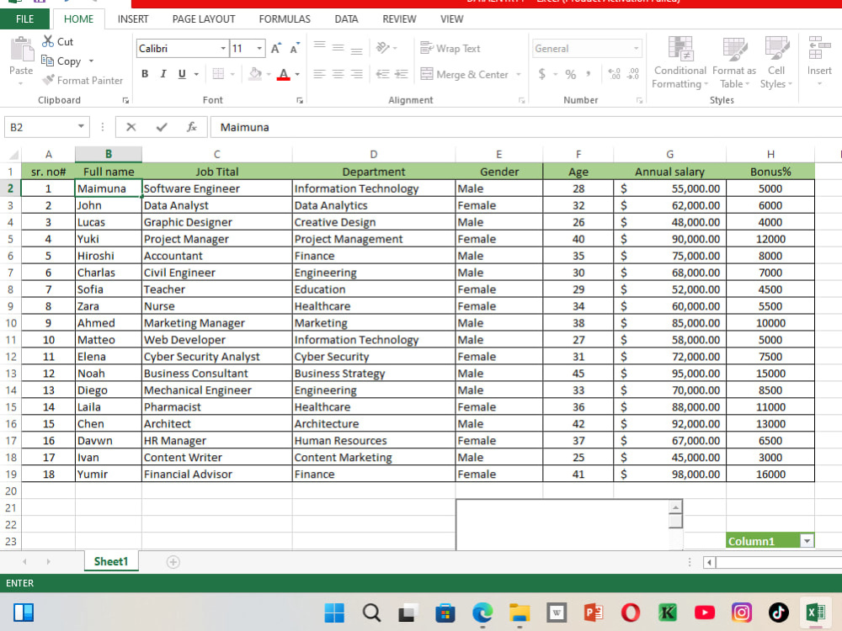Click Conditional Formatting button
The height and width of the screenshot is (631, 842).
pos(679,62)
